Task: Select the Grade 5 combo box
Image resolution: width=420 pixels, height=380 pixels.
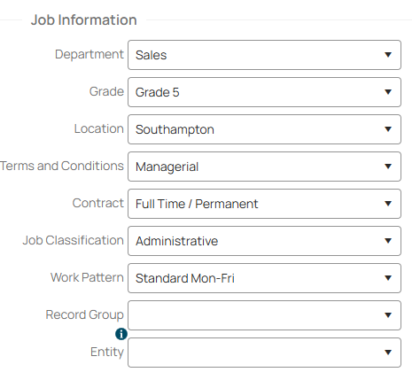Action: [x=264, y=92]
